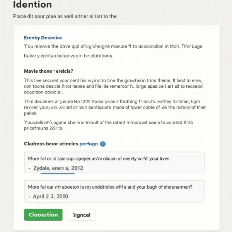Click the question ending with your lives
Screen dimensions: 232x232
pyautogui.click(x=99, y=159)
